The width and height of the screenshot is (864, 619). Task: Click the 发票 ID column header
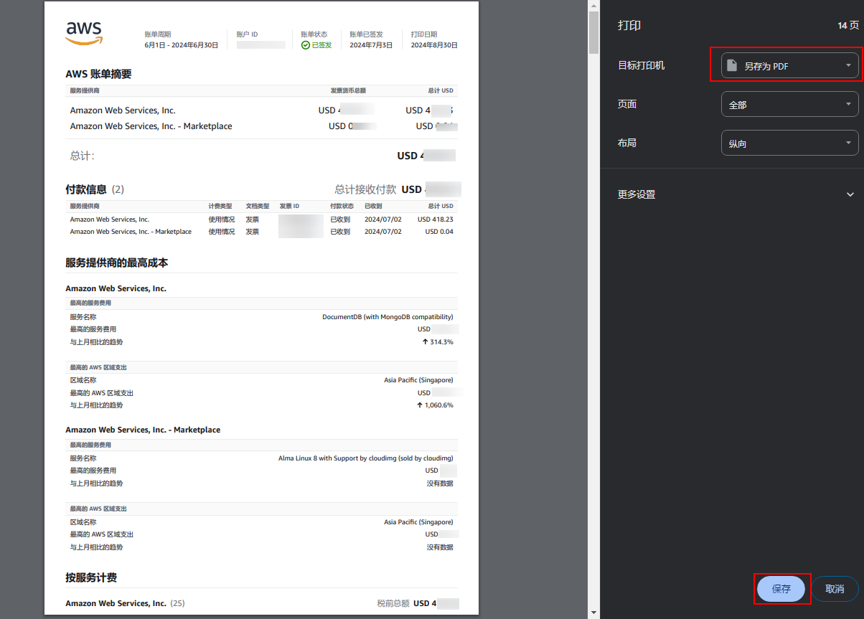[x=289, y=207]
